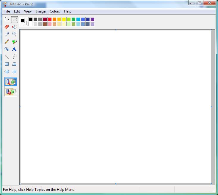Enable the opaque selection option
This screenshot has height=195, width=218.
(x=11, y=82)
